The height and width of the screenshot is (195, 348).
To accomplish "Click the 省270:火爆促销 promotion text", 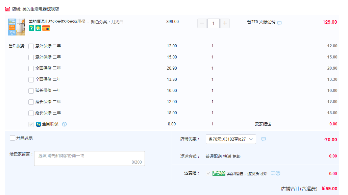I will 261,22.
